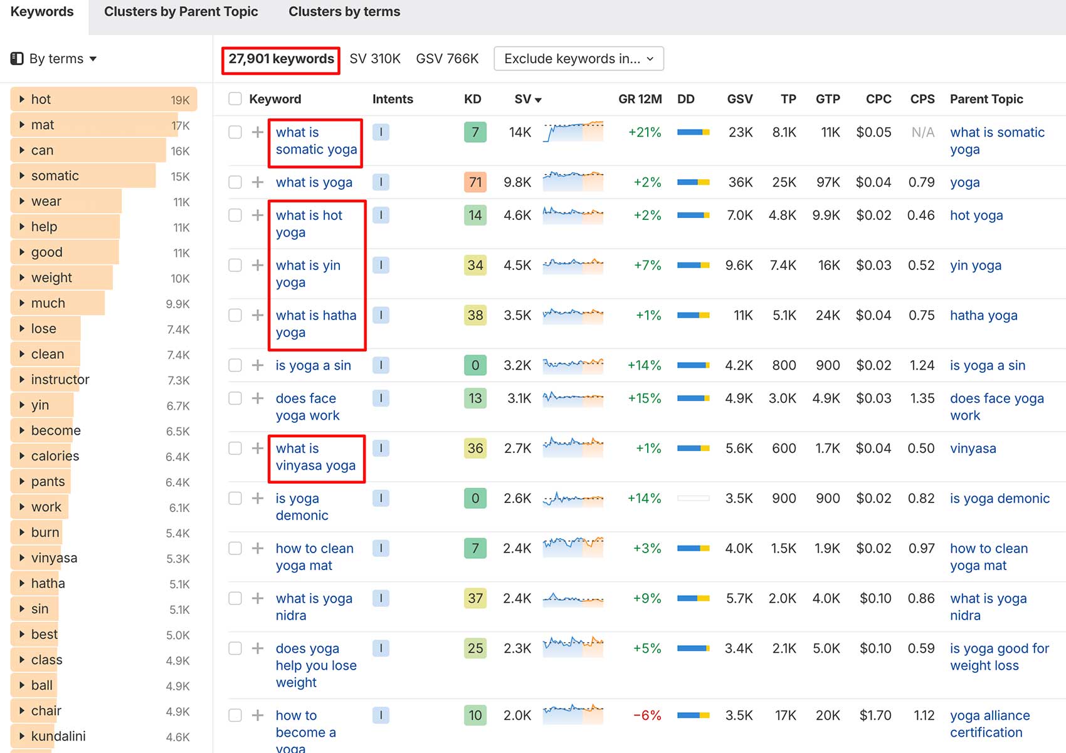Expand the 'somatic' term group
1066x753 pixels.
22,176
